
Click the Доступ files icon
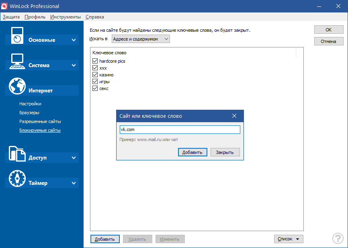point(17,154)
